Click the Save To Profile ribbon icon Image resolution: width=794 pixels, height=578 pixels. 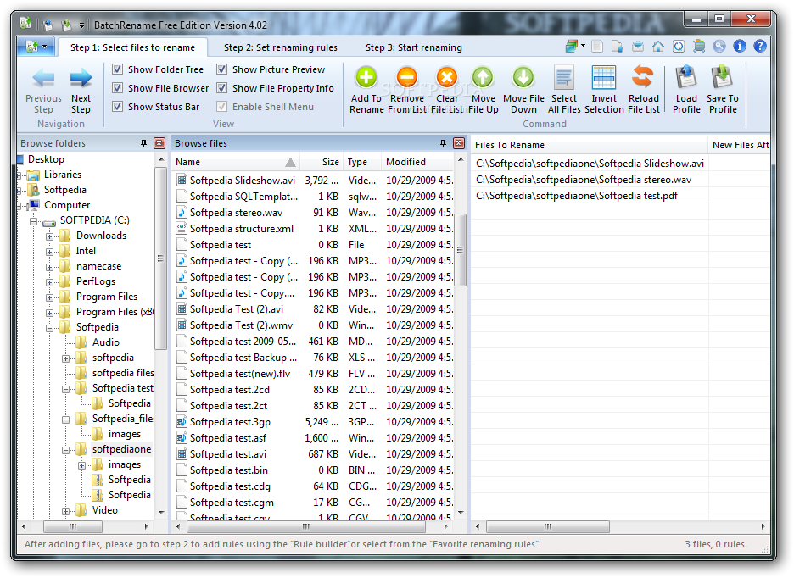(722, 77)
